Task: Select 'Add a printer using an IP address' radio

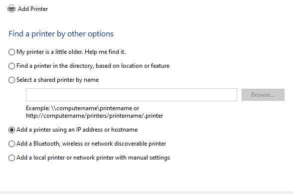Action: [x=11, y=130]
